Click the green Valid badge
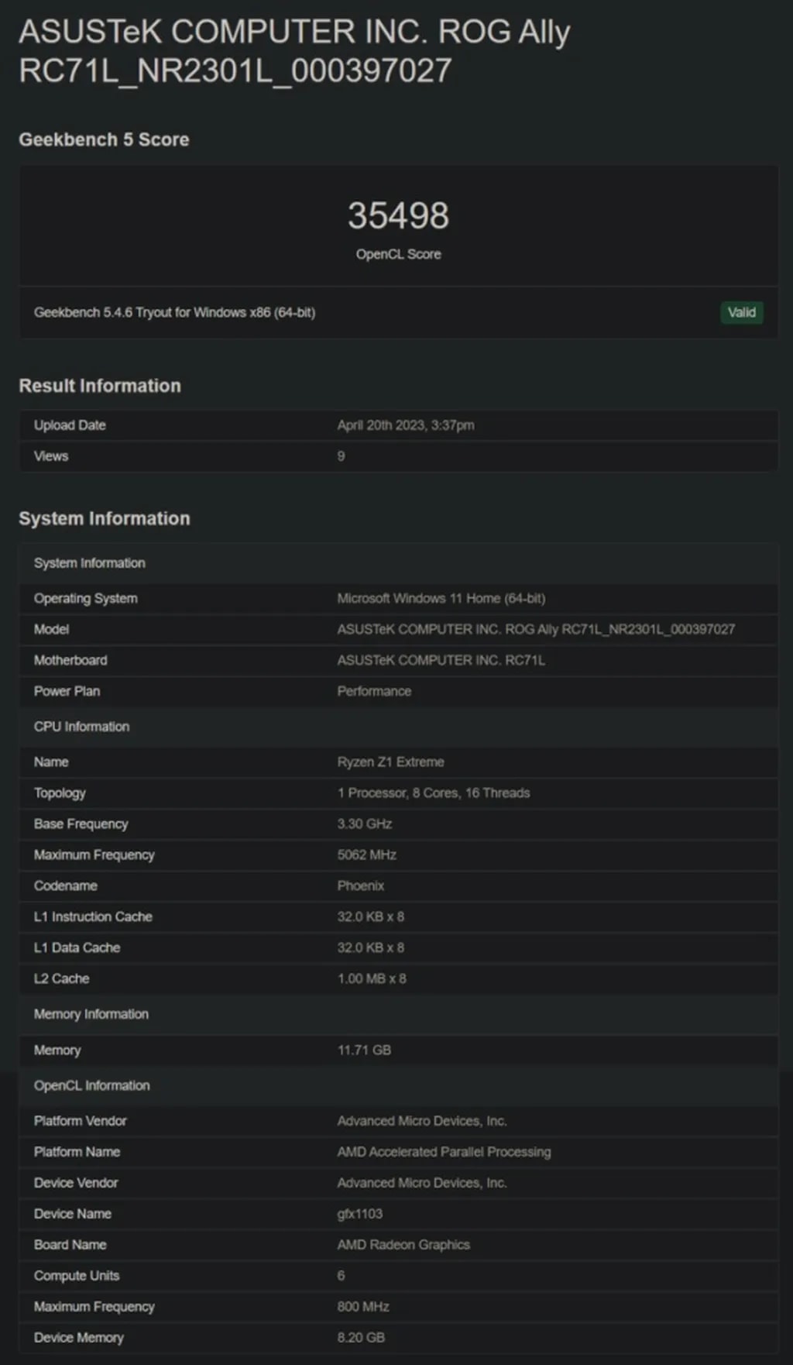Viewport: 793px width, 1365px height. point(741,312)
